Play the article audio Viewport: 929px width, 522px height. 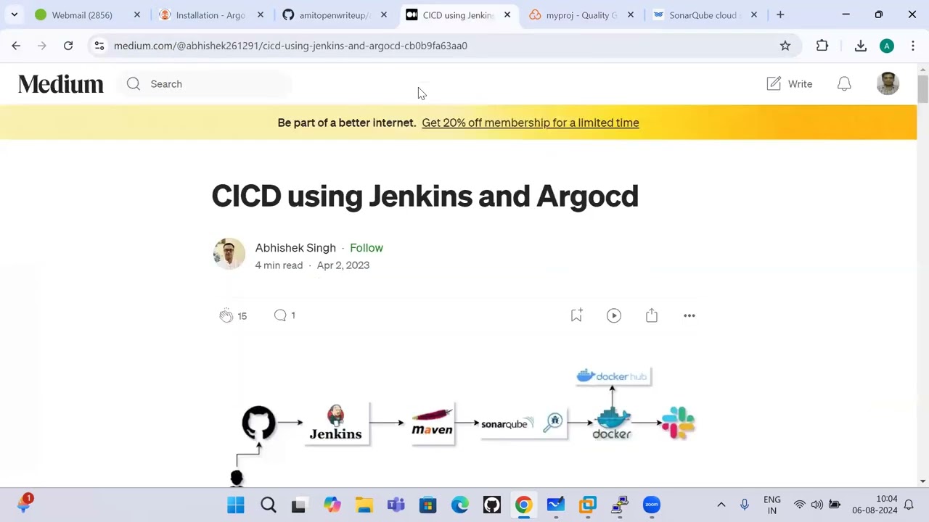coord(614,315)
